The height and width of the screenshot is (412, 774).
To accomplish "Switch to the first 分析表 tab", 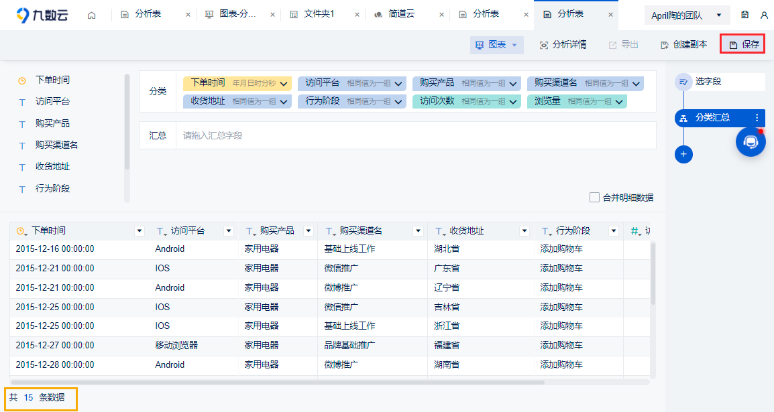I will pos(148,14).
